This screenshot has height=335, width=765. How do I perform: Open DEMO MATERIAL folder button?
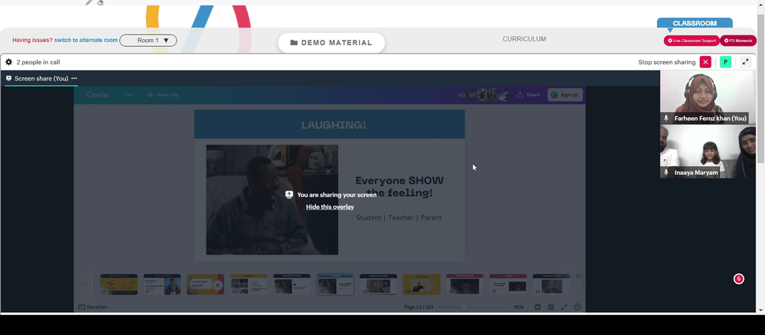[x=331, y=43]
